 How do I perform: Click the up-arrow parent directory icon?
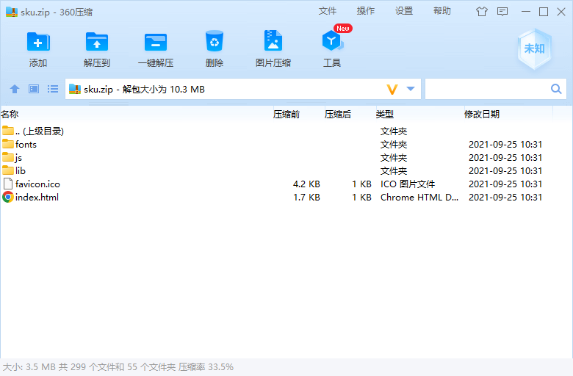(x=15, y=89)
